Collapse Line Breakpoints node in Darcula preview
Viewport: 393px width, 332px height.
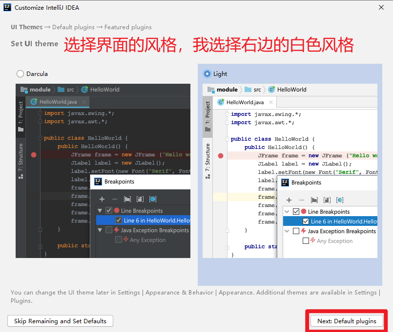pos(100,210)
